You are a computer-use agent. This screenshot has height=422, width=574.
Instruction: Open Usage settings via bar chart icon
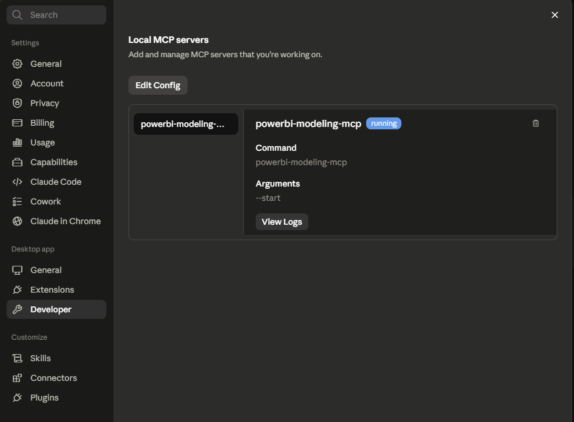click(x=17, y=142)
